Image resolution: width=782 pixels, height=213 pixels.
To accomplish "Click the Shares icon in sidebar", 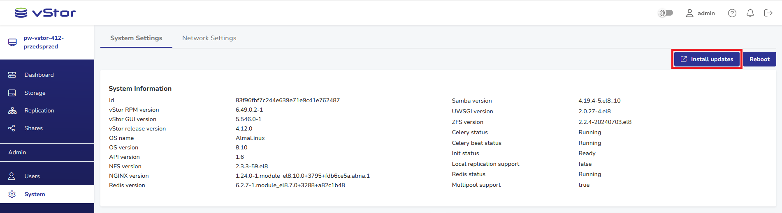I will tap(12, 128).
